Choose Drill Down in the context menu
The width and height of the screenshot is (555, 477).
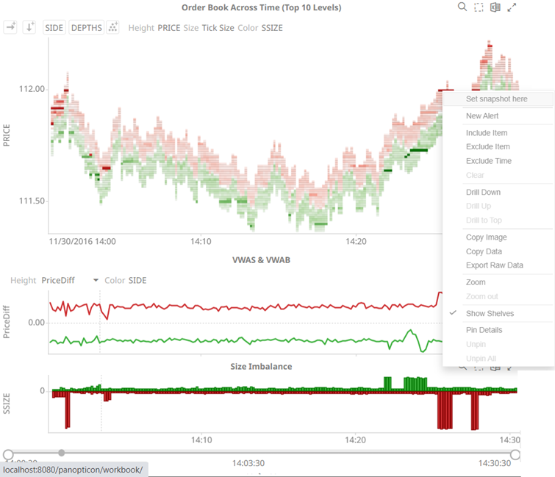[483, 193]
